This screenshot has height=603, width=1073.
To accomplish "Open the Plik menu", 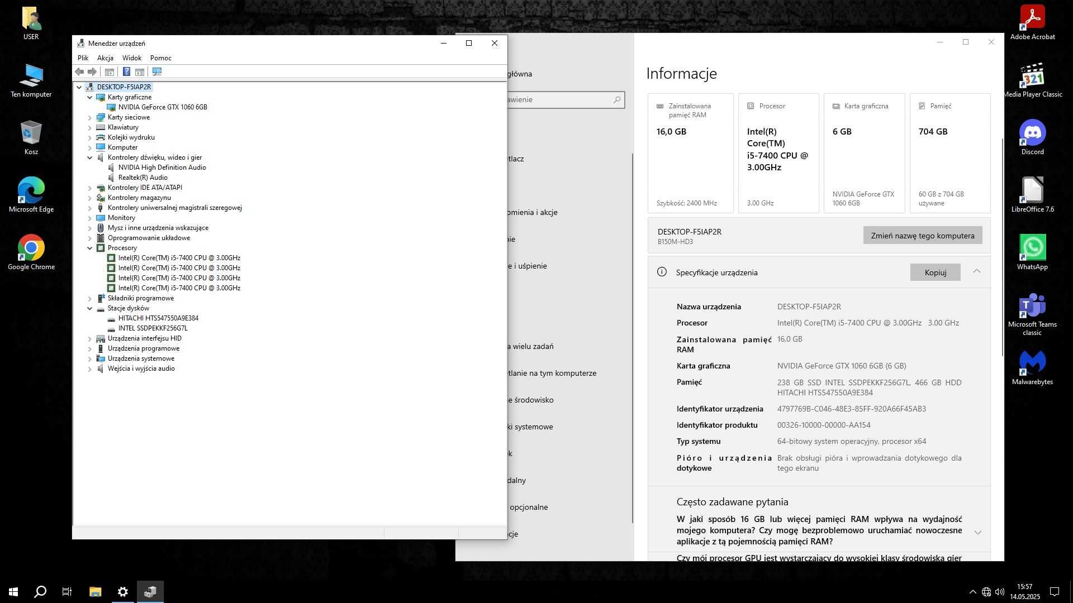I will coord(83,58).
